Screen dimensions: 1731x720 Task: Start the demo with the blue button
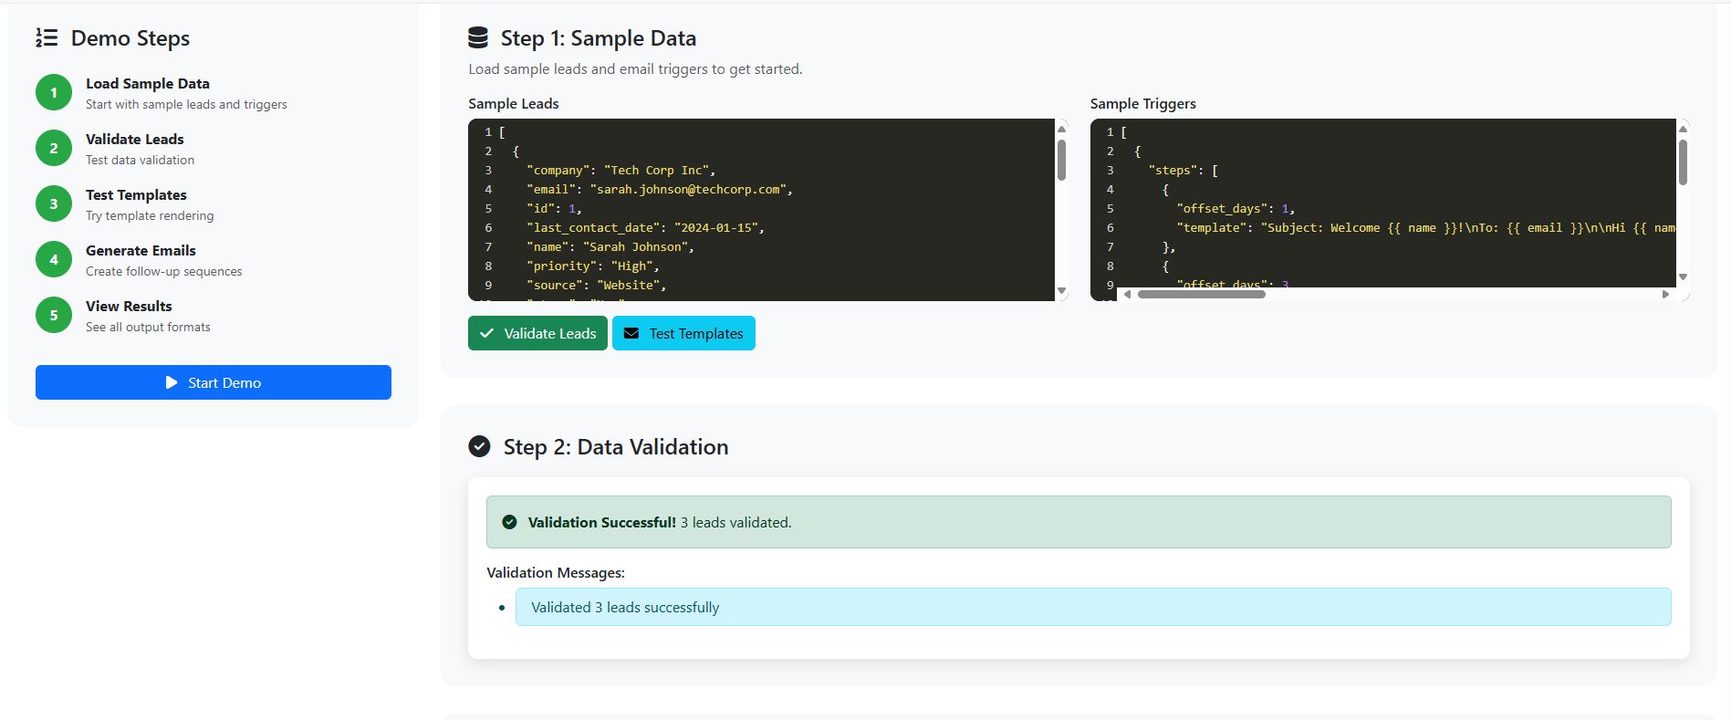pyautogui.click(x=214, y=382)
